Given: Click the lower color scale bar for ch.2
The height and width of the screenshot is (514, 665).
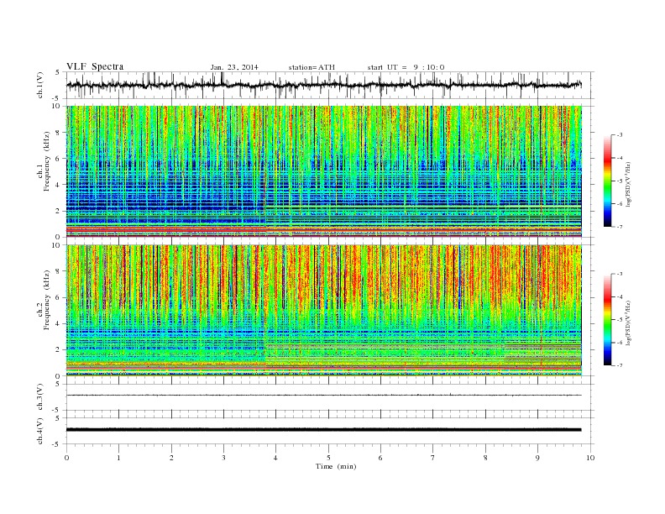Looking at the screenshot, I should [x=607, y=320].
